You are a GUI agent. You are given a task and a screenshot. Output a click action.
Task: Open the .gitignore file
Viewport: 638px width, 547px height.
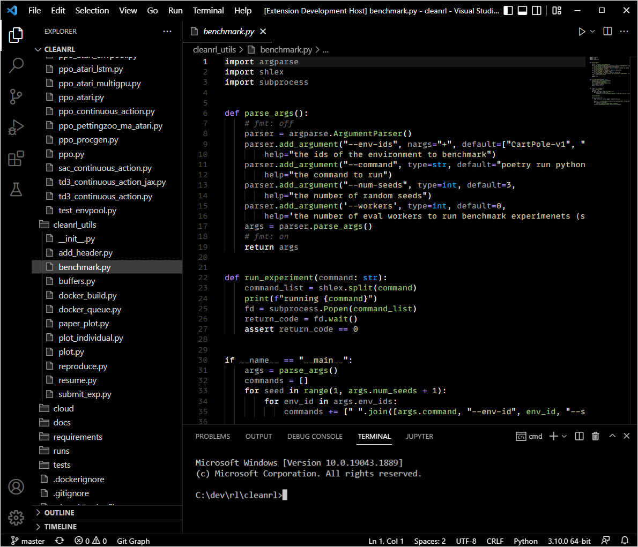(107, 493)
